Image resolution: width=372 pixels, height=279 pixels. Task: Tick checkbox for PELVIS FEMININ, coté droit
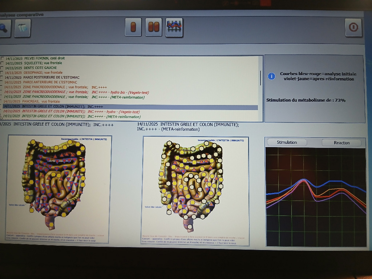[x=3, y=58]
